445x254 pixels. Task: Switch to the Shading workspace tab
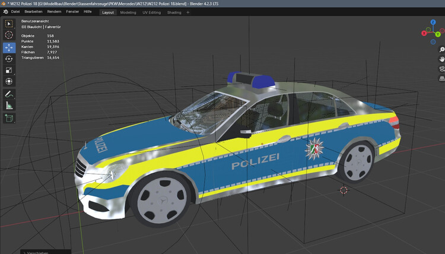pyautogui.click(x=174, y=12)
